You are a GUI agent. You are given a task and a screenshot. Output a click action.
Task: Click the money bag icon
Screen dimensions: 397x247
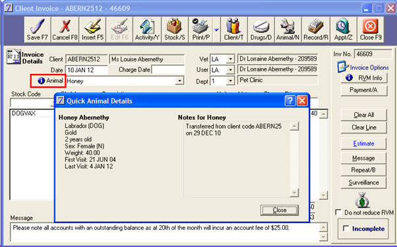click(x=362, y=200)
